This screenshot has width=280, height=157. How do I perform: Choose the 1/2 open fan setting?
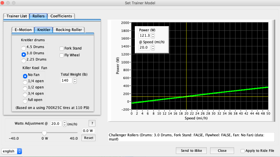point(25,88)
